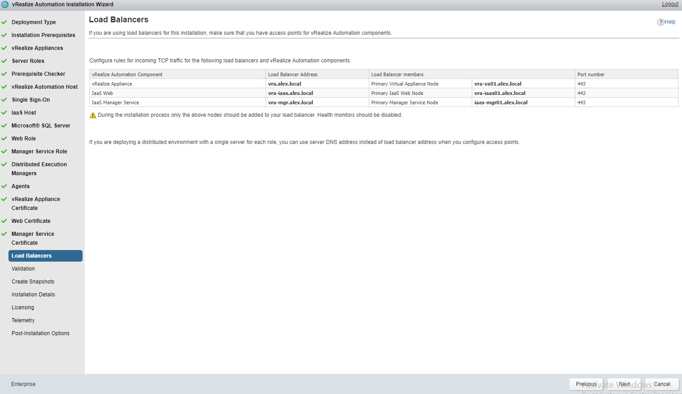Click the Next button
This screenshot has width=682, height=394.
[x=624, y=384]
